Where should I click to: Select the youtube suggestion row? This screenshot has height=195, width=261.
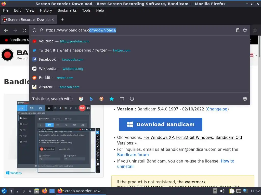pos(139,41)
